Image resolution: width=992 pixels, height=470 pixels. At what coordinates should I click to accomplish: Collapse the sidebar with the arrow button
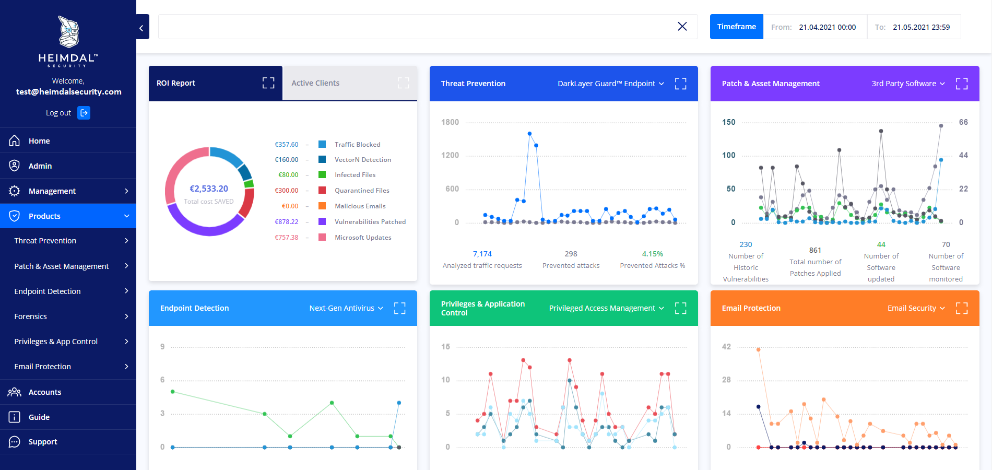tap(142, 27)
